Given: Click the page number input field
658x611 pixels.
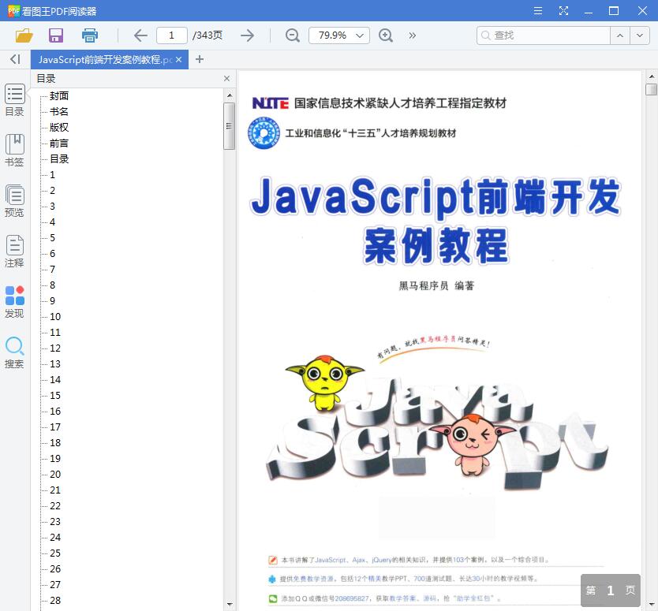Looking at the screenshot, I should (x=172, y=35).
